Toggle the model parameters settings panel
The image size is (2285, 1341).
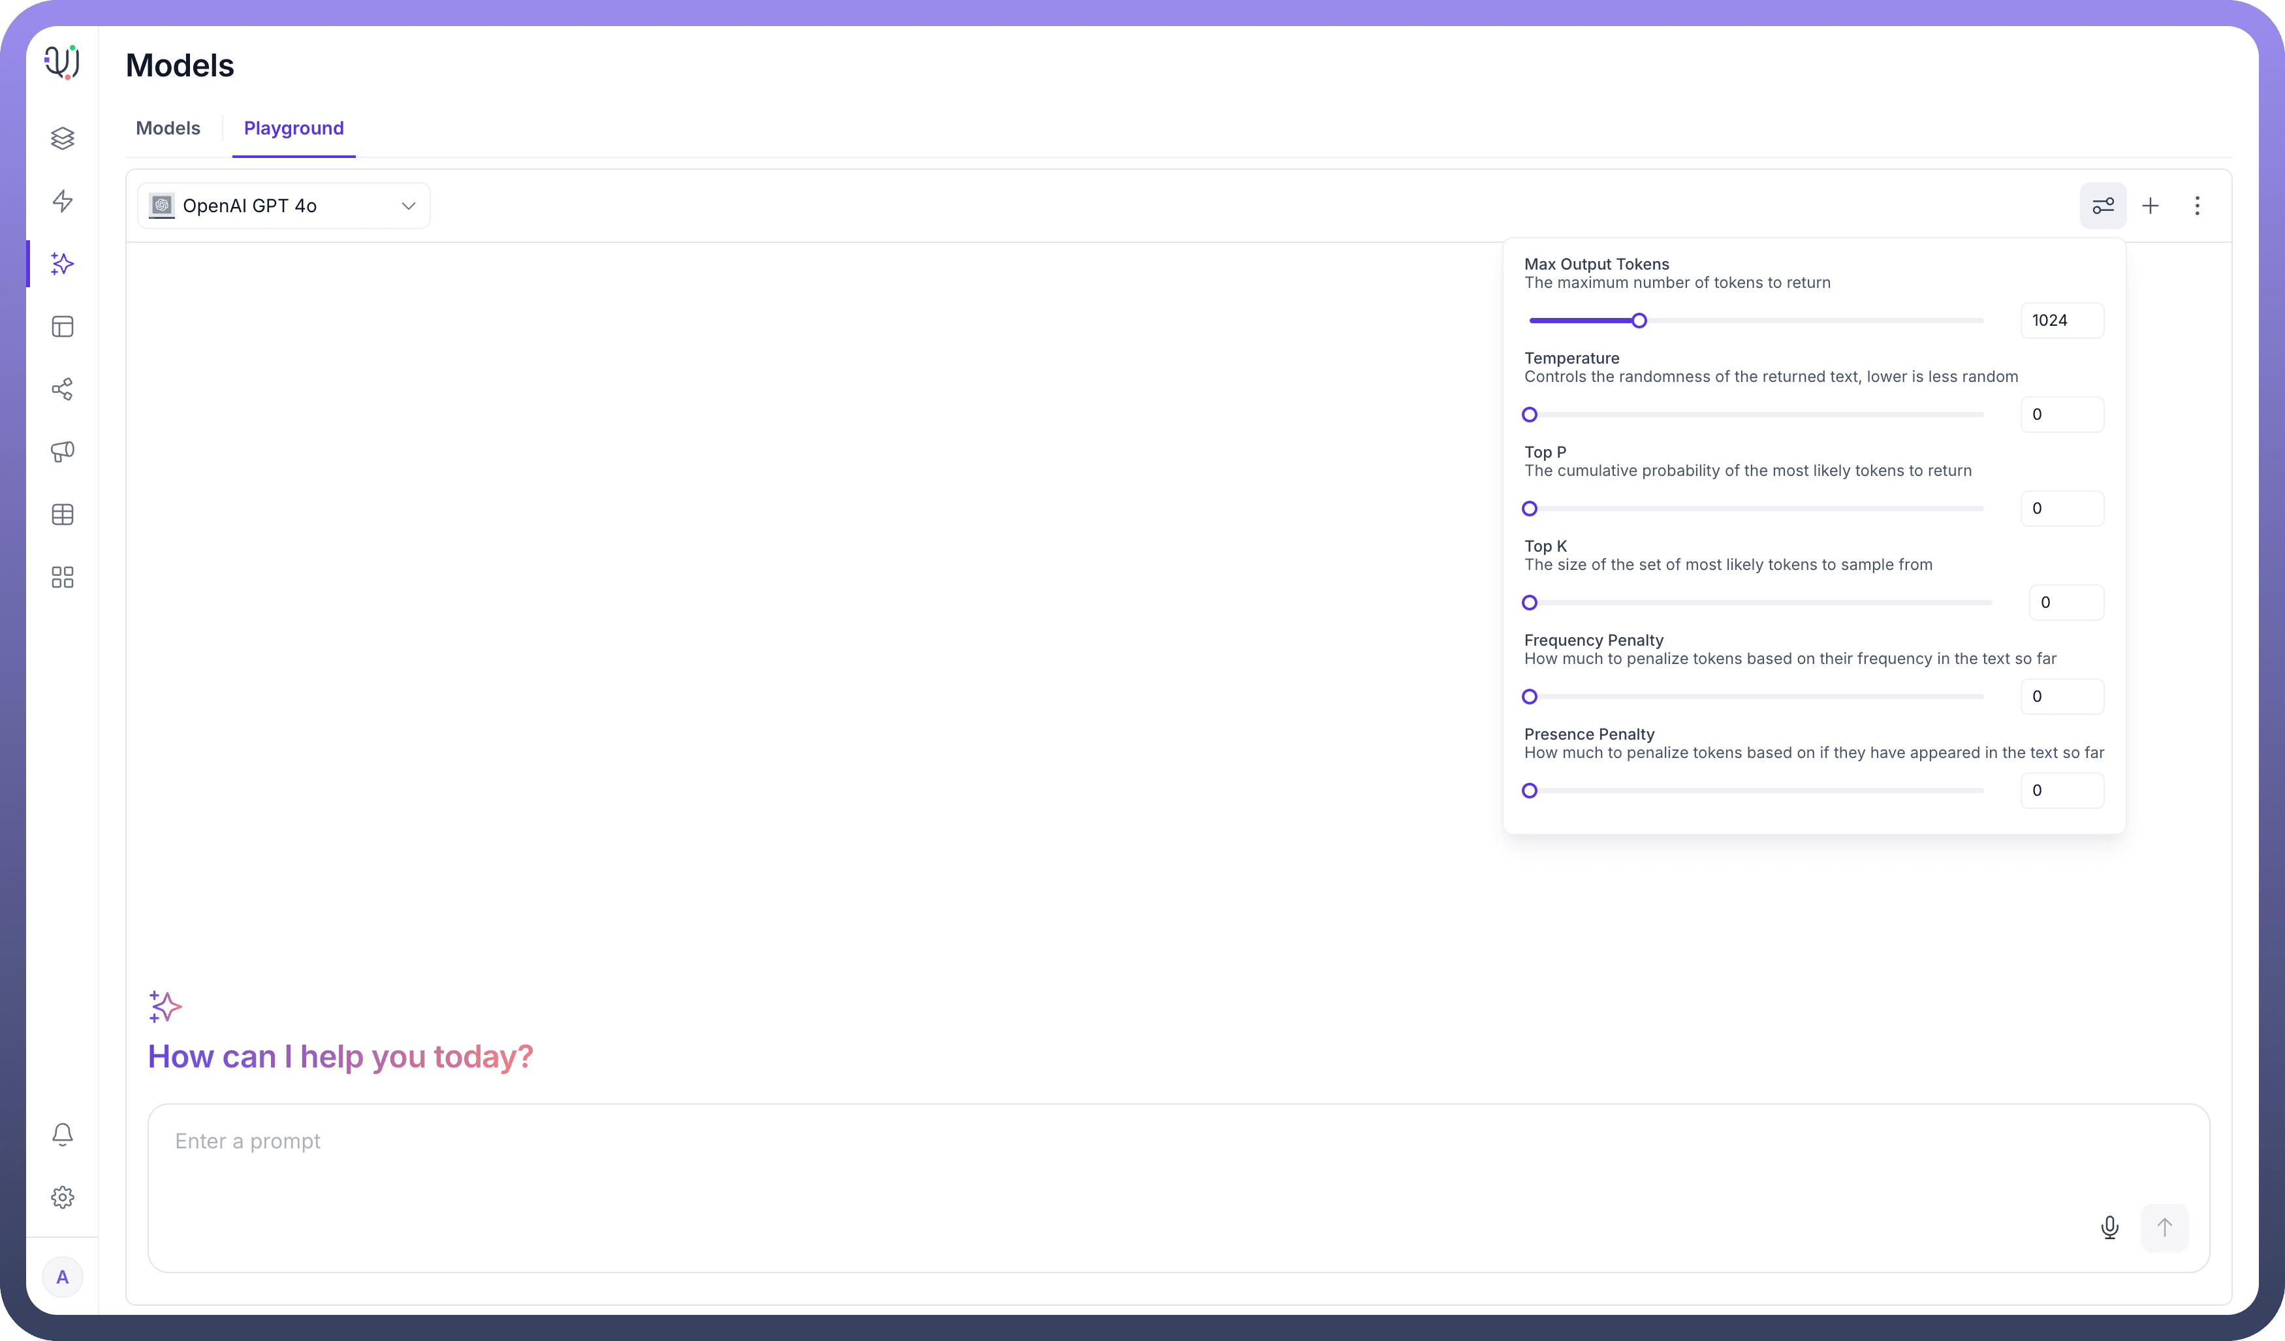(x=2103, y=206)
